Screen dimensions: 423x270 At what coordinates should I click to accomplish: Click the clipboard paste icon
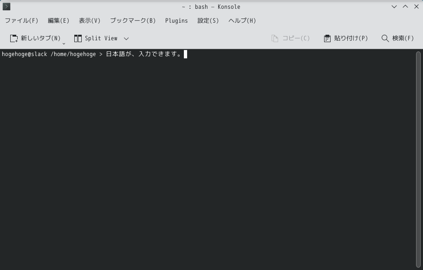click(327, 38)
